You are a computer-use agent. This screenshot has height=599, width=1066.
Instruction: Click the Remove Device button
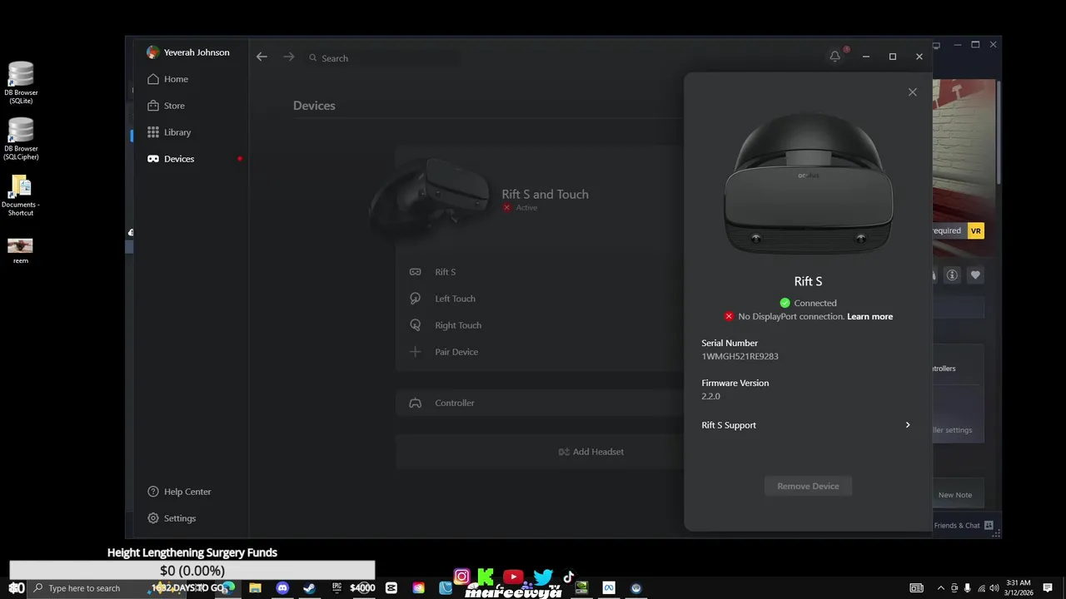coord(808,486)
